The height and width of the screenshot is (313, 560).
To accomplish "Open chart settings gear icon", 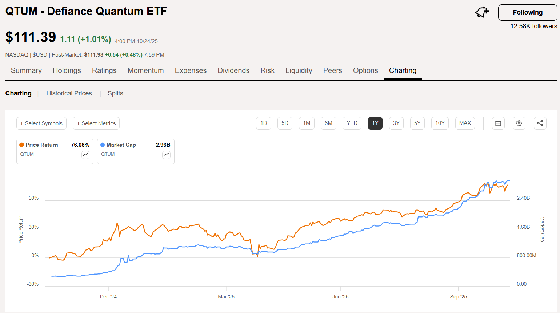I will pos(519,123).
